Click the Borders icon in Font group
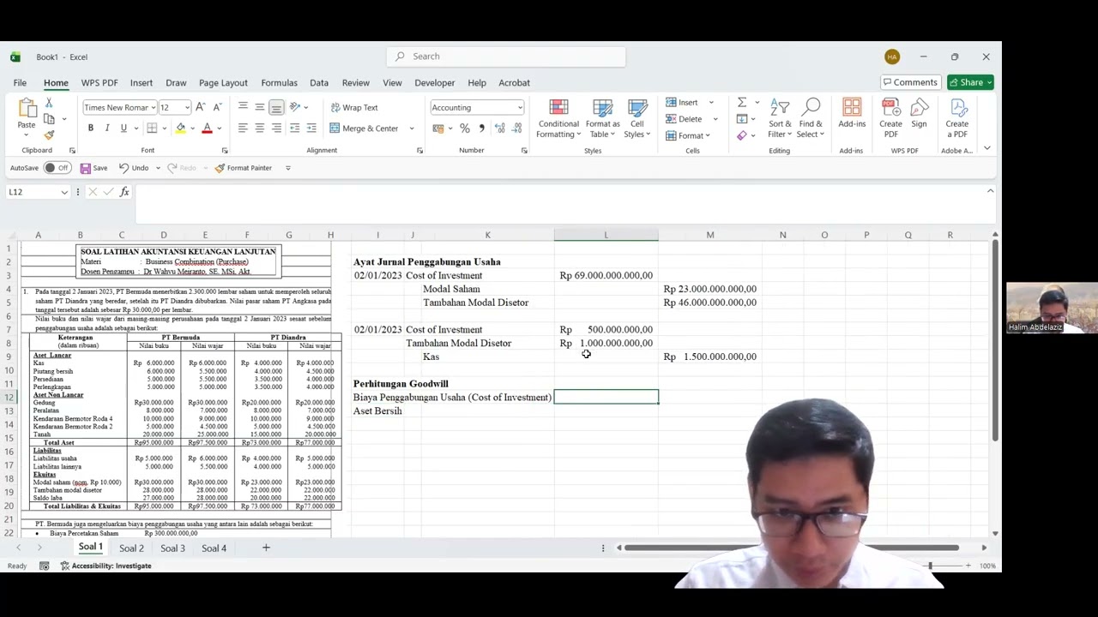Screen dimensions: 1098x617 (x=152, y=129)
